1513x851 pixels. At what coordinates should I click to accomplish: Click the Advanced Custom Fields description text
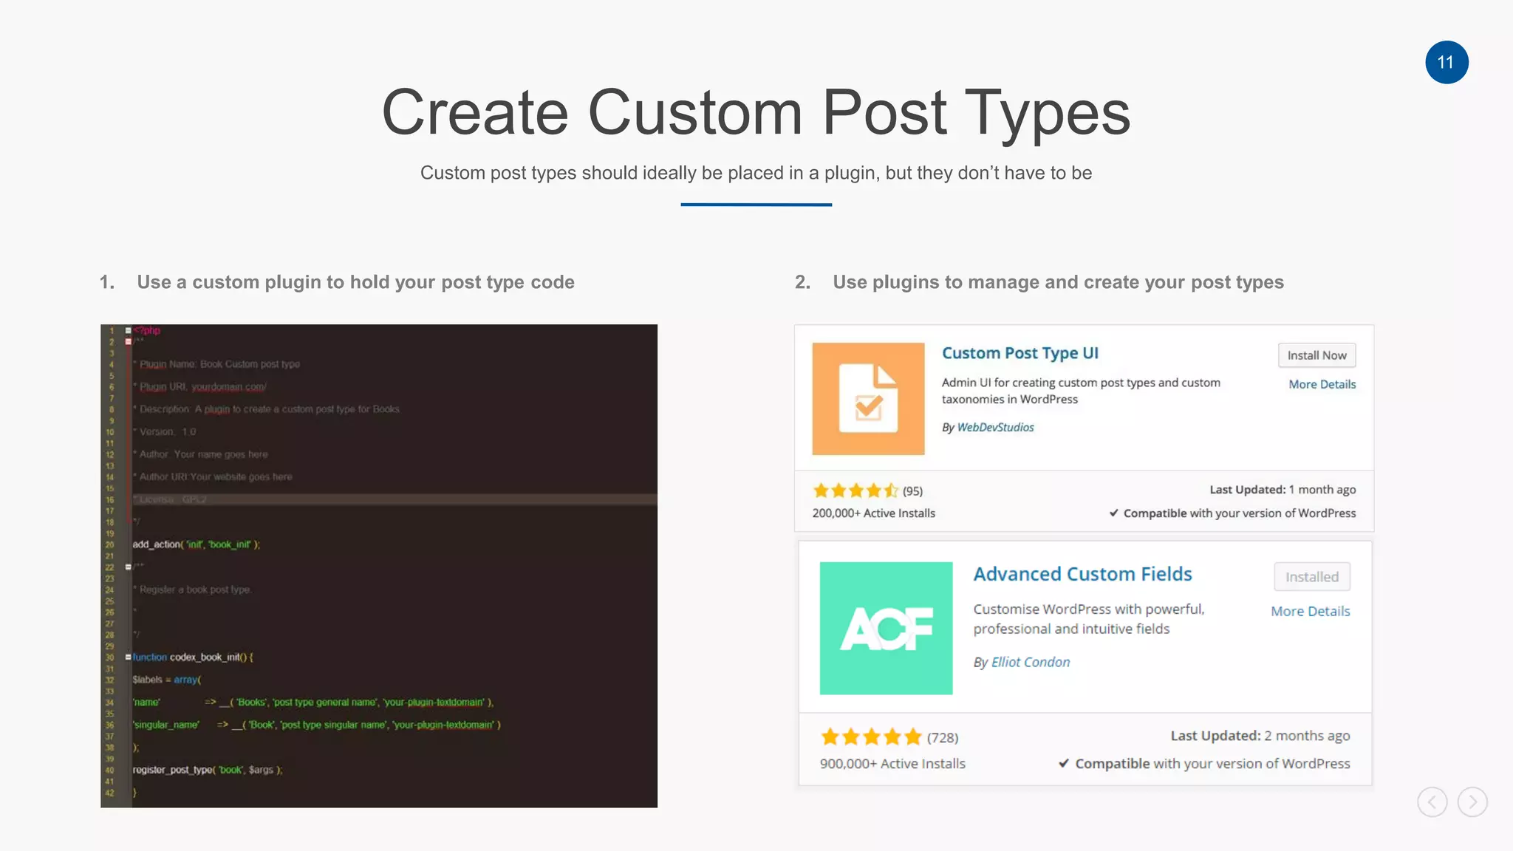[x=1089, y=619]
